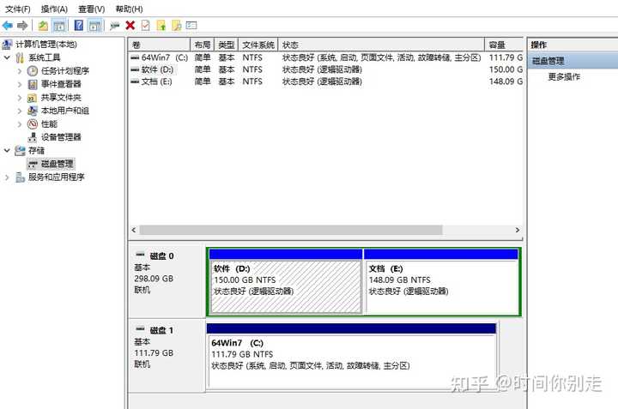Click the volume list right scroll arrow
Viewport: 618px width, 409px height.
pos(518,230)
